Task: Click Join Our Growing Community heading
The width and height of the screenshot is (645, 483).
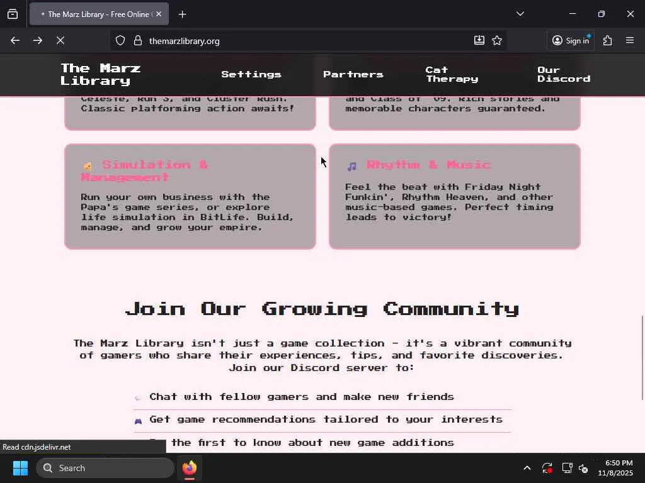Action: pyautogui.click(x=322, y=309)
